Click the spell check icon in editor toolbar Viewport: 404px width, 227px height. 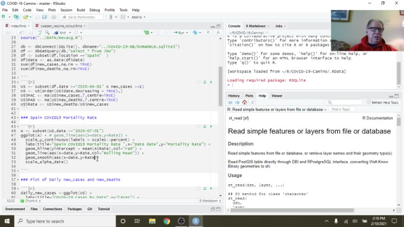(40, 33)
